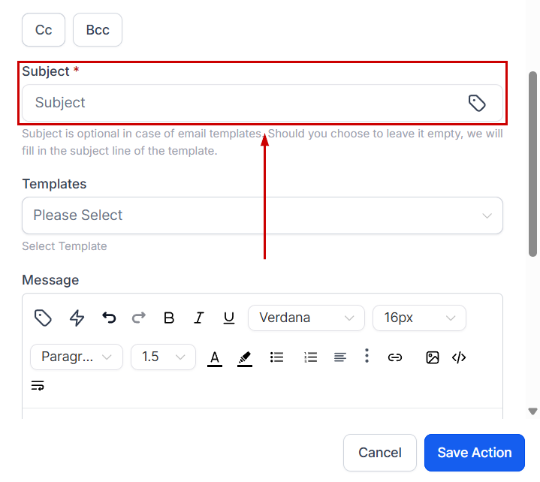
Task: Choose the highlight background color tool
Action: coord(245,357)
